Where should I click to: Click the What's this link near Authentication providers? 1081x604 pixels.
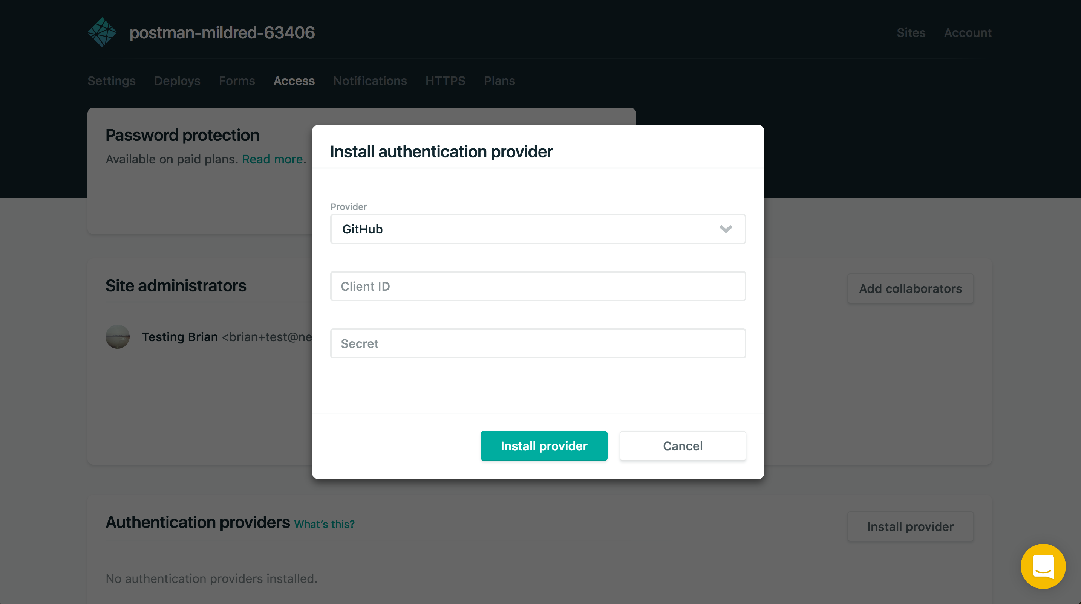pyautogui.click(x=325, y=524)
